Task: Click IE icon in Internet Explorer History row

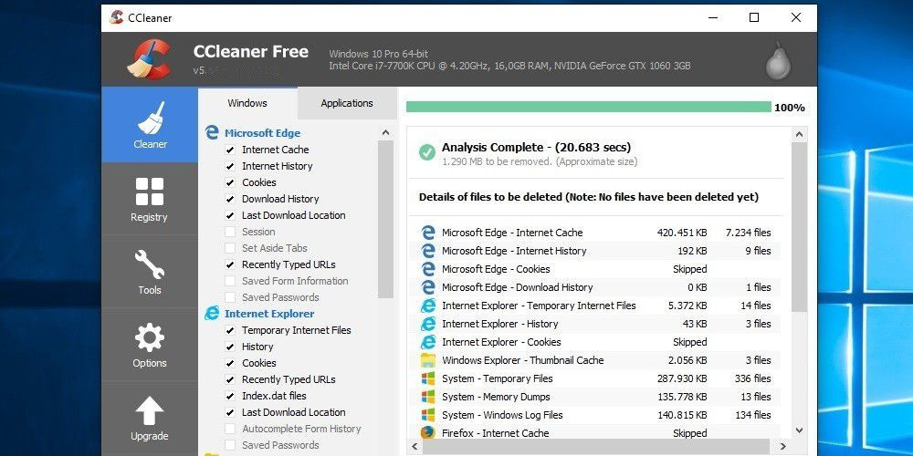Action: pyautogui.click(x=428, y=324)
